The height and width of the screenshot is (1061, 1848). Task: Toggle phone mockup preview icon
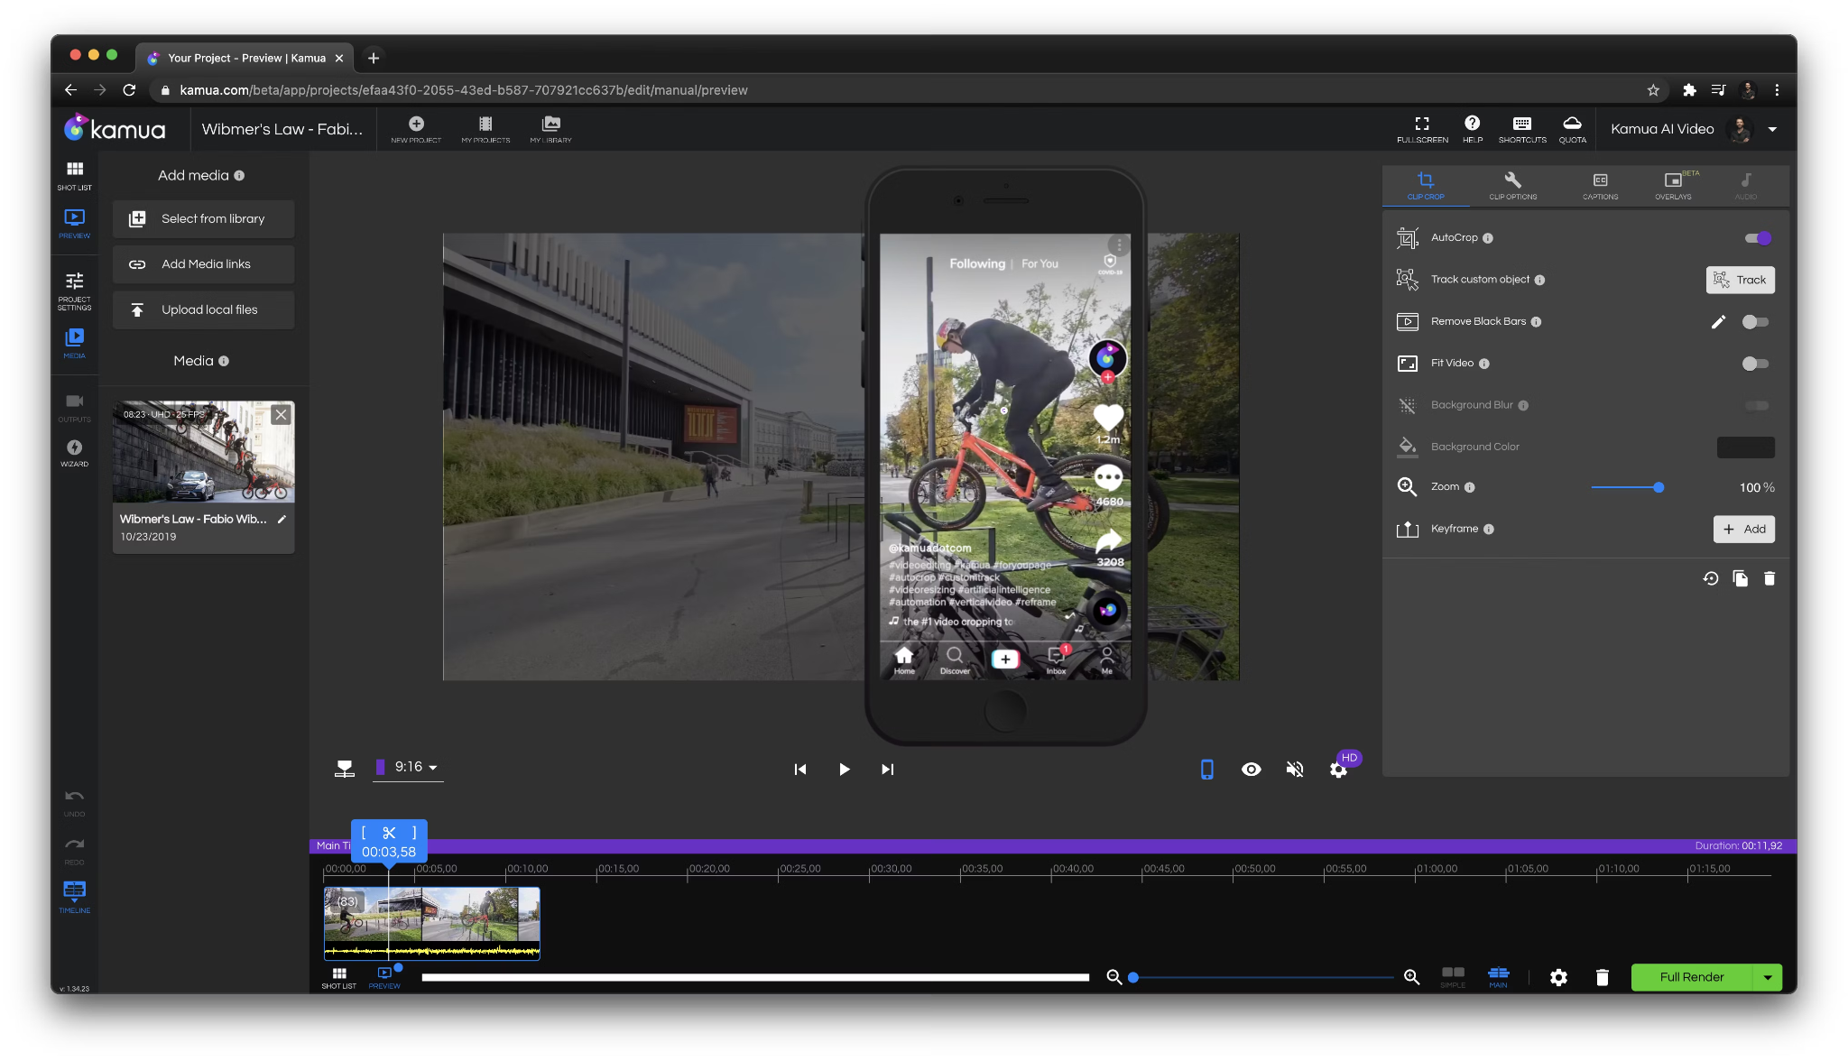pos(1206,769)
